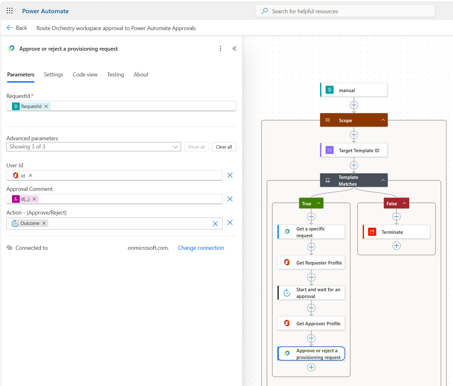The width and height of the screenshot is (453, 386).
Task: Add step after Approve or reject request
Action: tap(311, 367)
